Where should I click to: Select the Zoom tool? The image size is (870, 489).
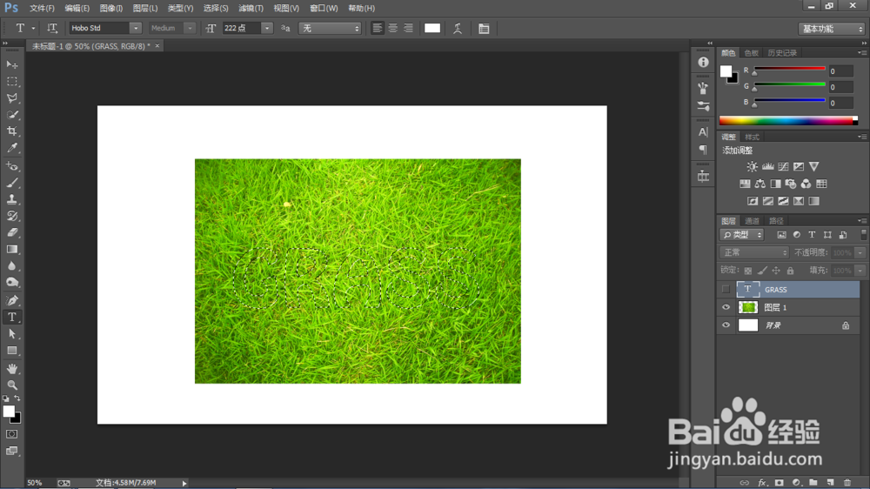coord(11,385)
